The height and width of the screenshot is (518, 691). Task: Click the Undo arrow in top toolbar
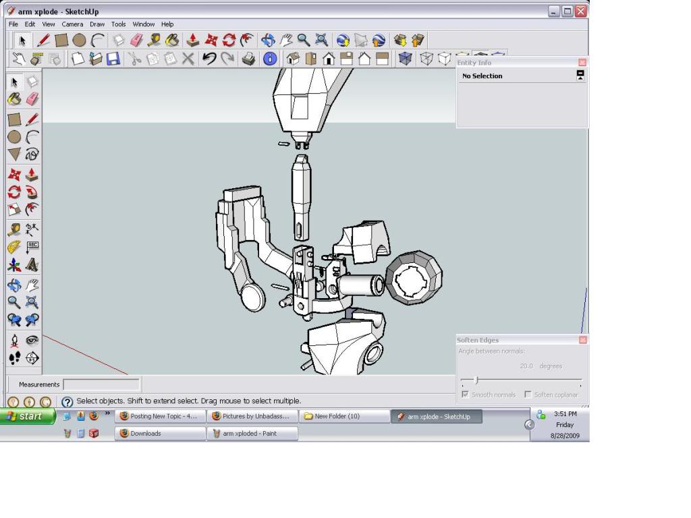coord(209,58)
